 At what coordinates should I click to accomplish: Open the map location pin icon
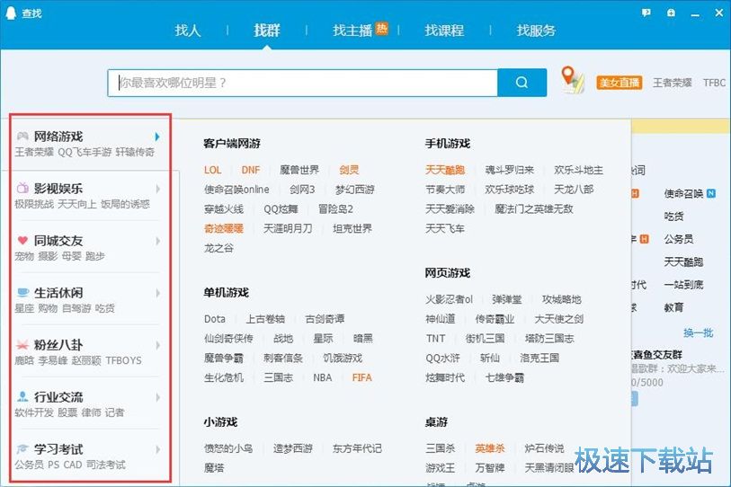(x=573, y=80)
